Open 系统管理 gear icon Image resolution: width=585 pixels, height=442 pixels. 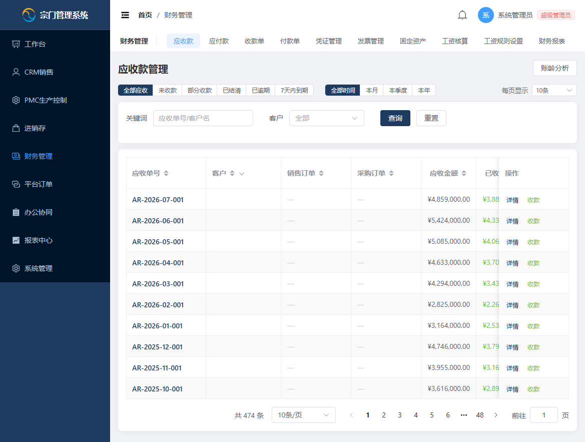pyautogui.click(x=16, y=268)
